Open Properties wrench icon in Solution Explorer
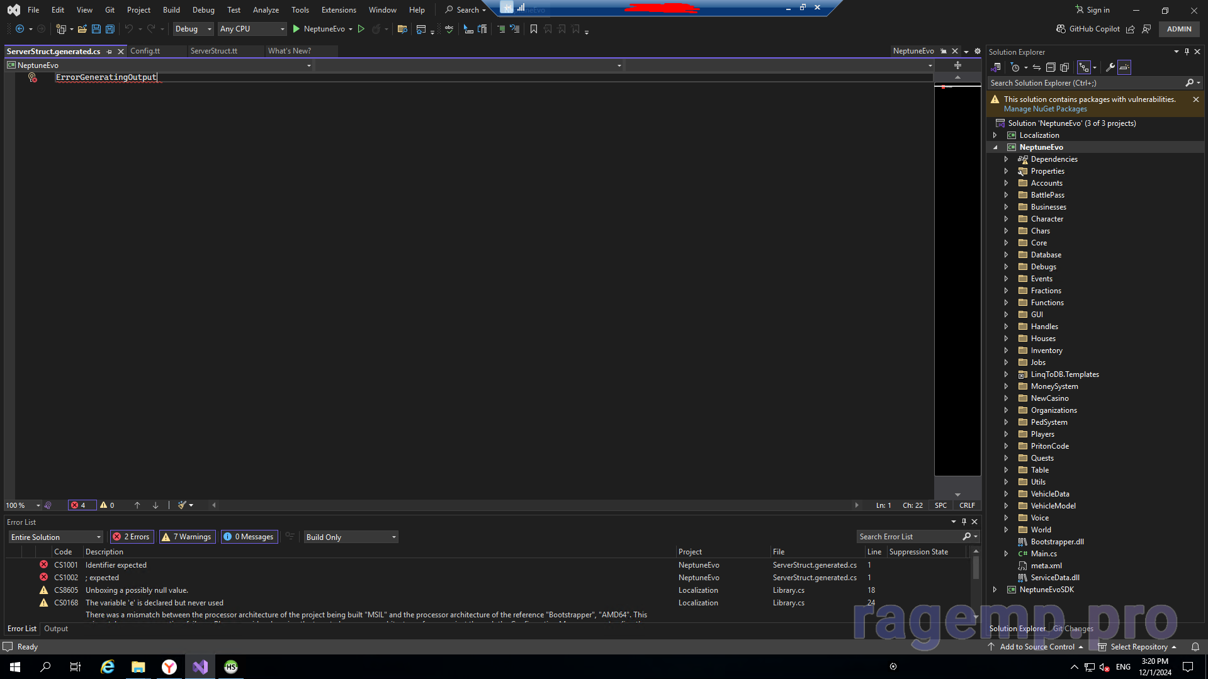Viewport: 1208px width, 679px height. [1110, 67]
